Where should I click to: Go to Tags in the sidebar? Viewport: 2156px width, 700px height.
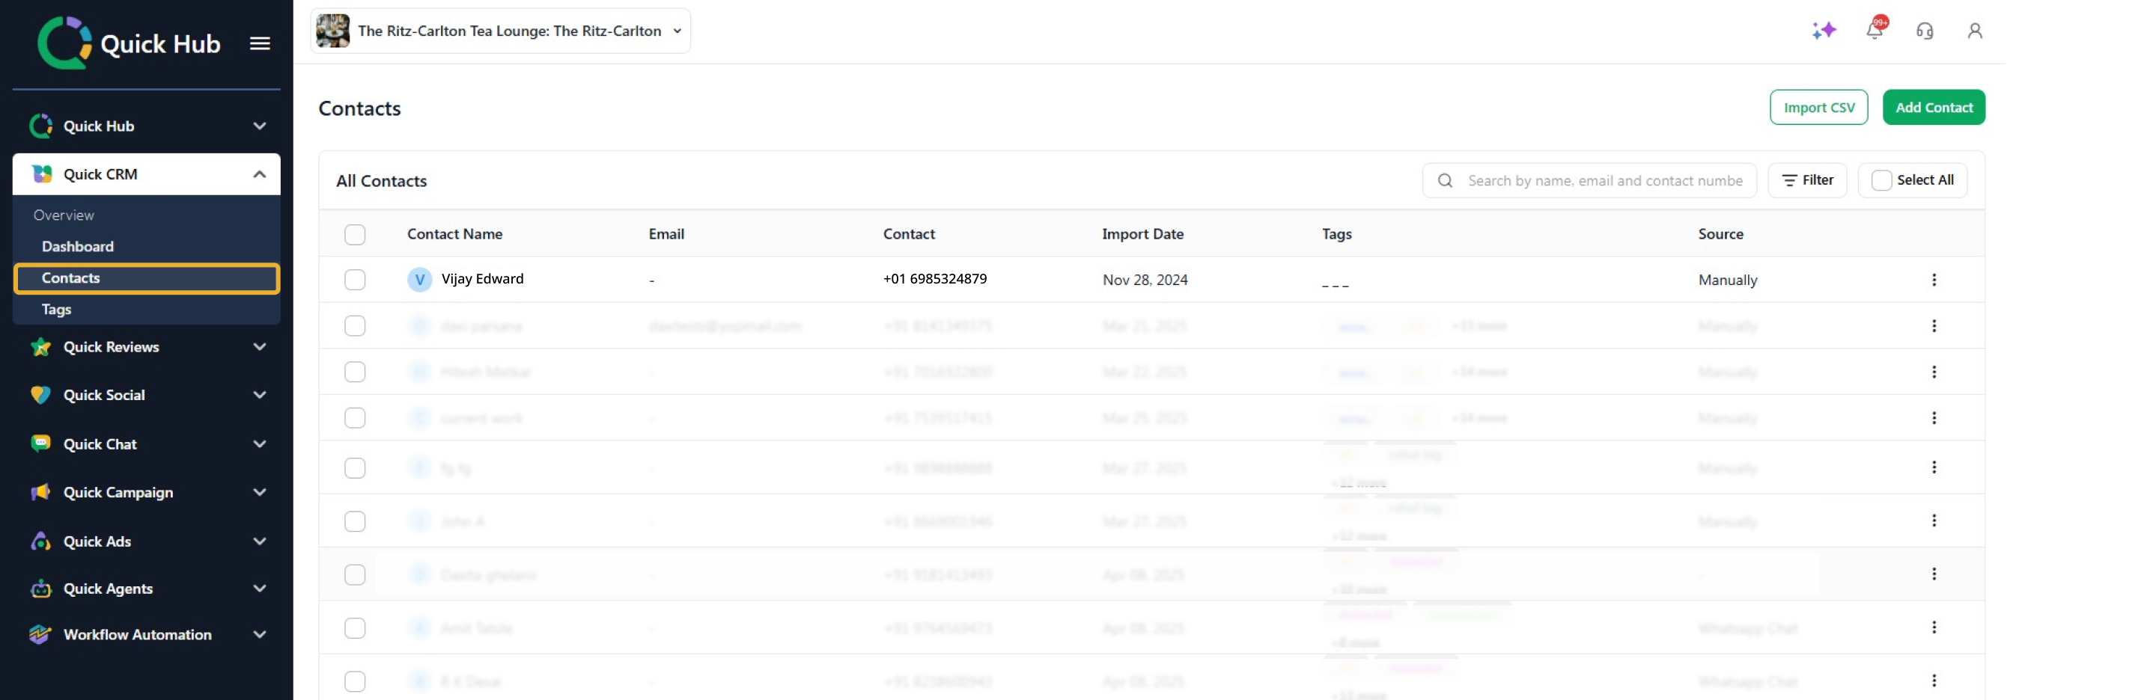[57, 310]
